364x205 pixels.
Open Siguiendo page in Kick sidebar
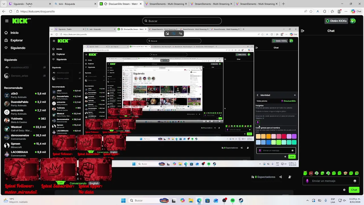point(18,48)
